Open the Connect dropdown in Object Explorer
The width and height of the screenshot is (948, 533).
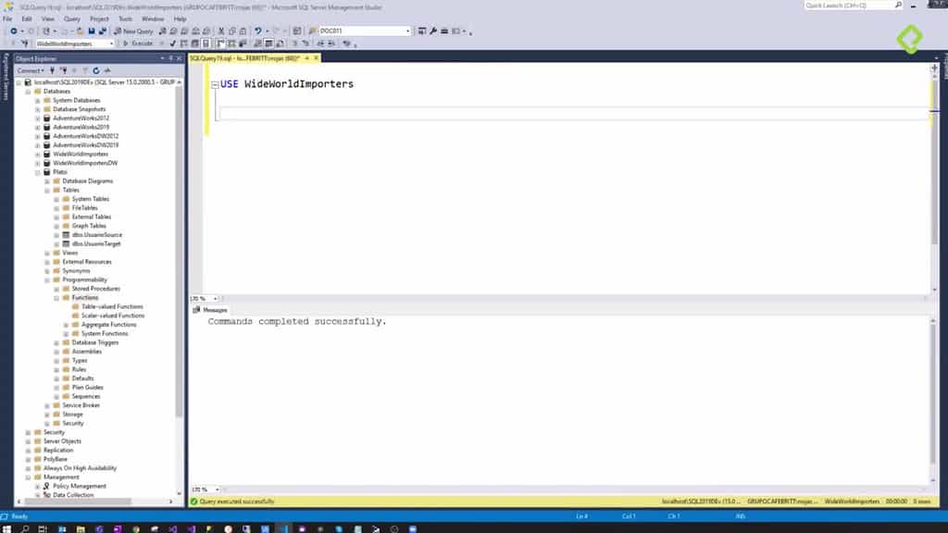pyautogui.click(x=31, y=70)
